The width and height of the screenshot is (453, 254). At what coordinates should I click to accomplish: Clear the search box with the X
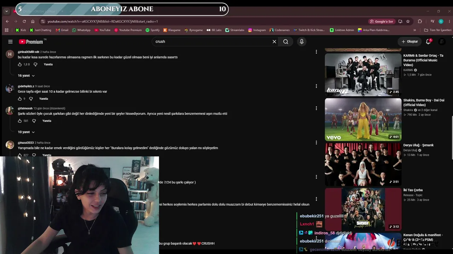(274, 42)
